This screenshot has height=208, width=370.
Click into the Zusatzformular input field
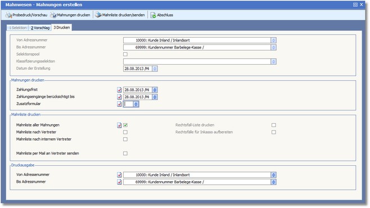128,104
